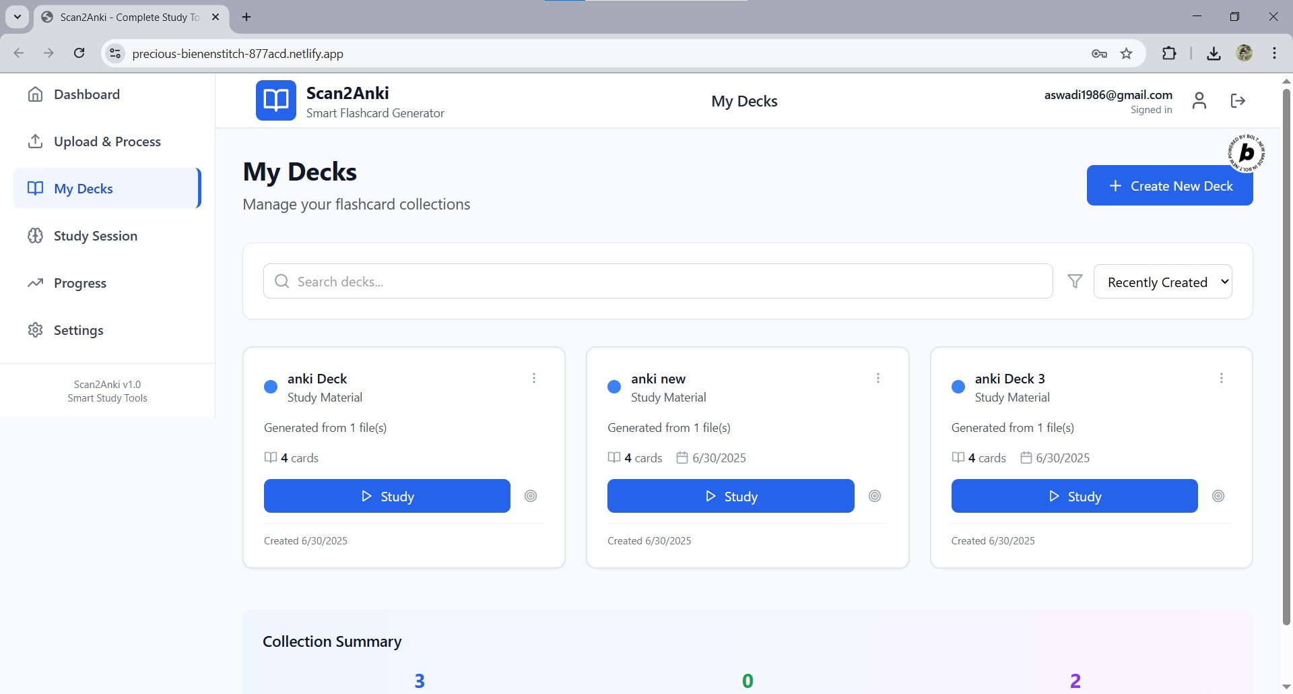
Task: Click the Search decks input field
Action: pos(658,281)
